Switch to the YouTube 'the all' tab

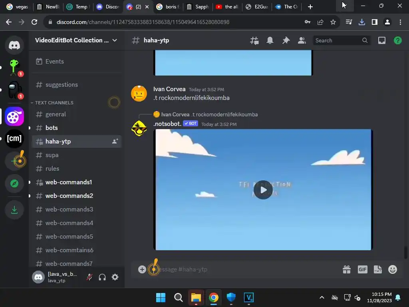[227, 7]
